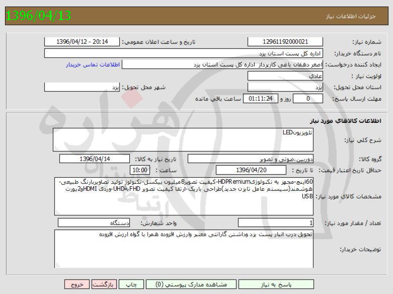Click the text 'روز و'
The width and height of the screenshot is (393, 294).
285,99
